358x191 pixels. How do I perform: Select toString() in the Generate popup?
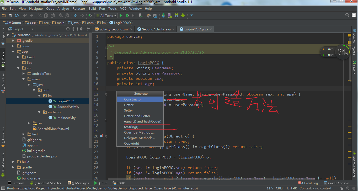140,127
